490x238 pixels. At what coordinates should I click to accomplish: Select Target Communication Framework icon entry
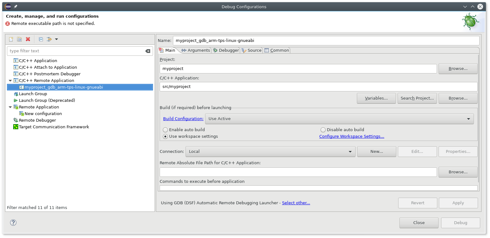[x=16, y=127]
